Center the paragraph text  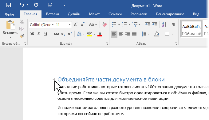pos(121,34)
